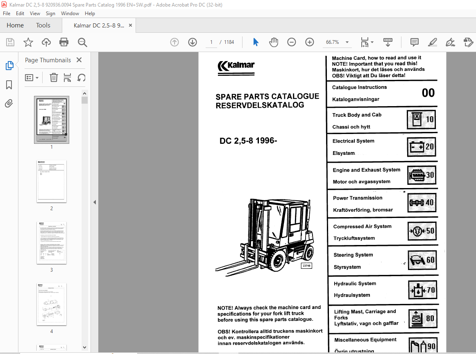Open the Sign document pen tool

tap(450, 42)
